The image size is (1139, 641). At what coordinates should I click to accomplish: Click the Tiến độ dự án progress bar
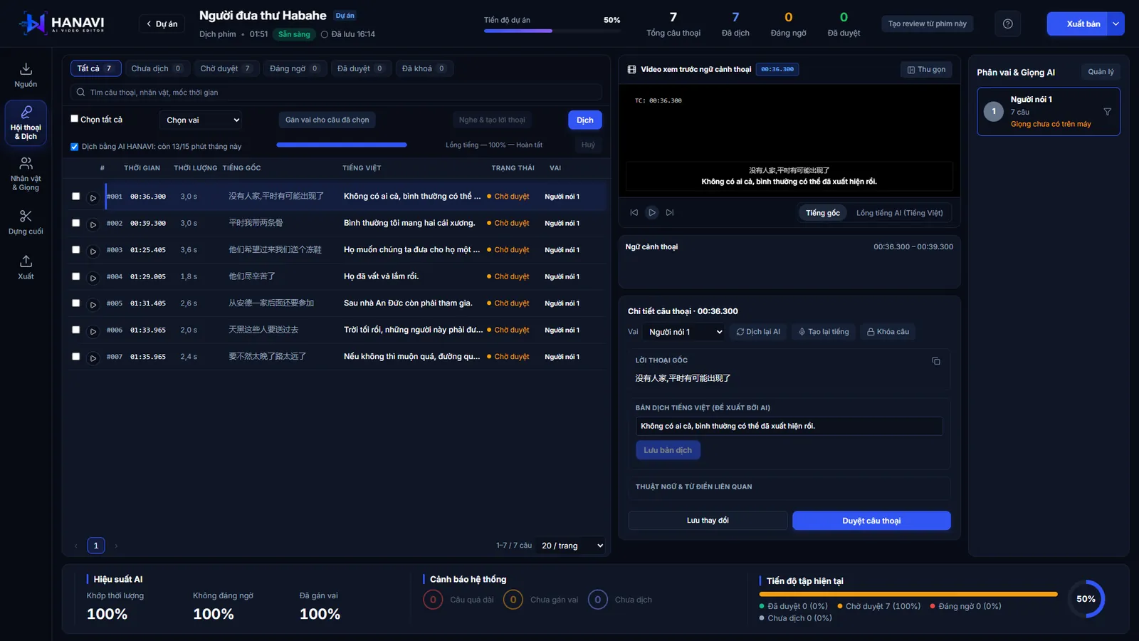coord(552,31)
